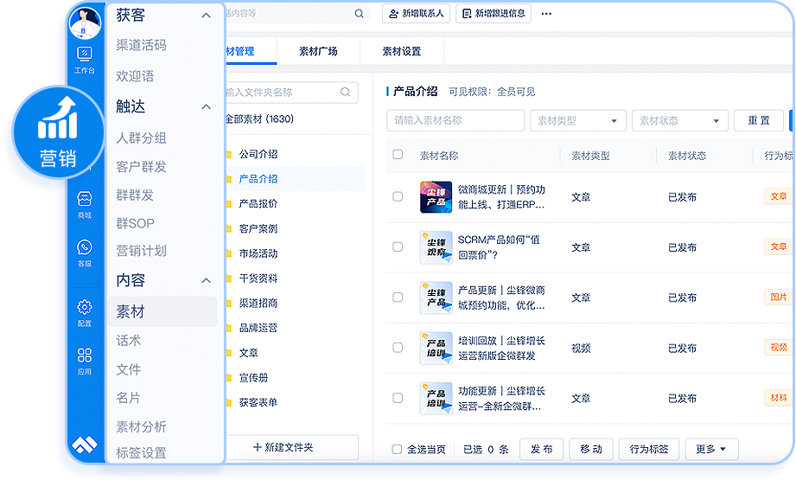The height and width of the screenshot is (480, 796).
Task: Click the user avatar at top of sidebar
Action: tap(85, 22)
